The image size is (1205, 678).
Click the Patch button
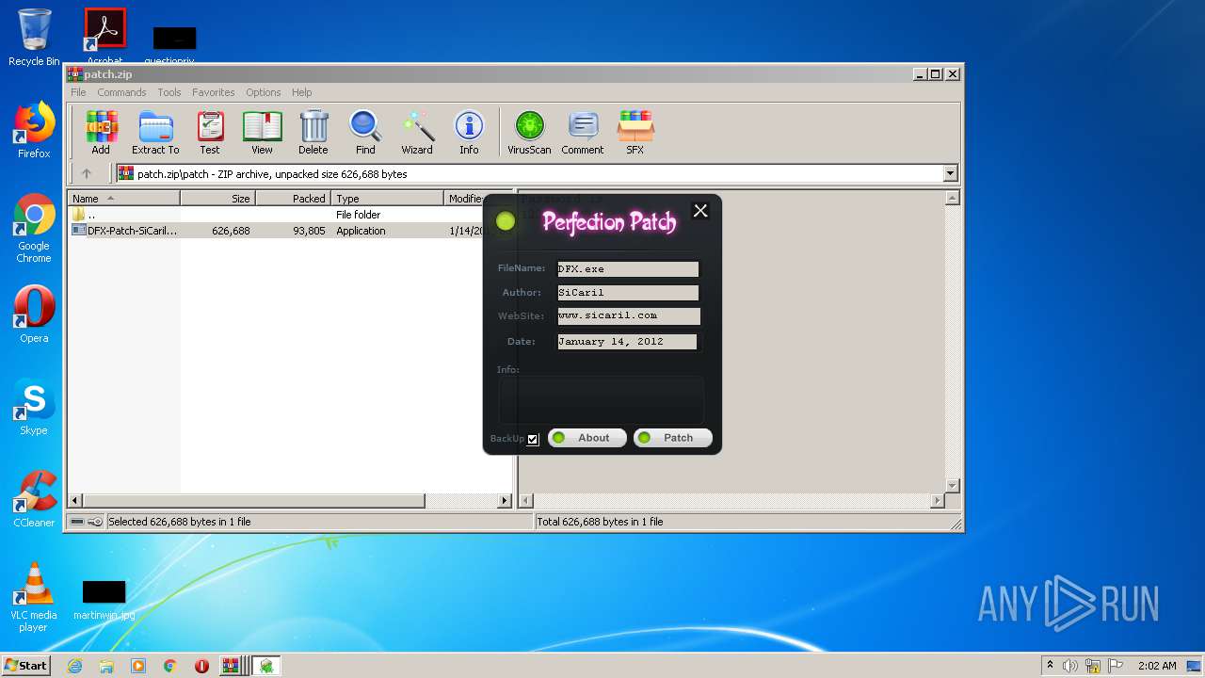pos(672,438)
